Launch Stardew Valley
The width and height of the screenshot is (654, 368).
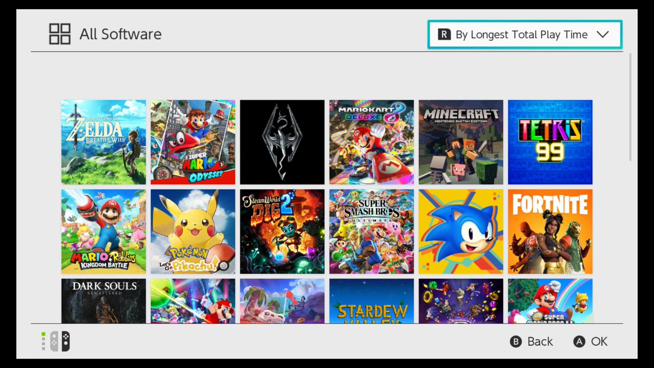point(372,301)
